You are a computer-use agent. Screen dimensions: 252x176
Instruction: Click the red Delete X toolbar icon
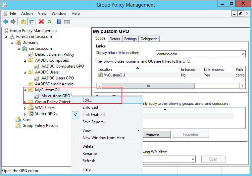[x=41, y=21]
